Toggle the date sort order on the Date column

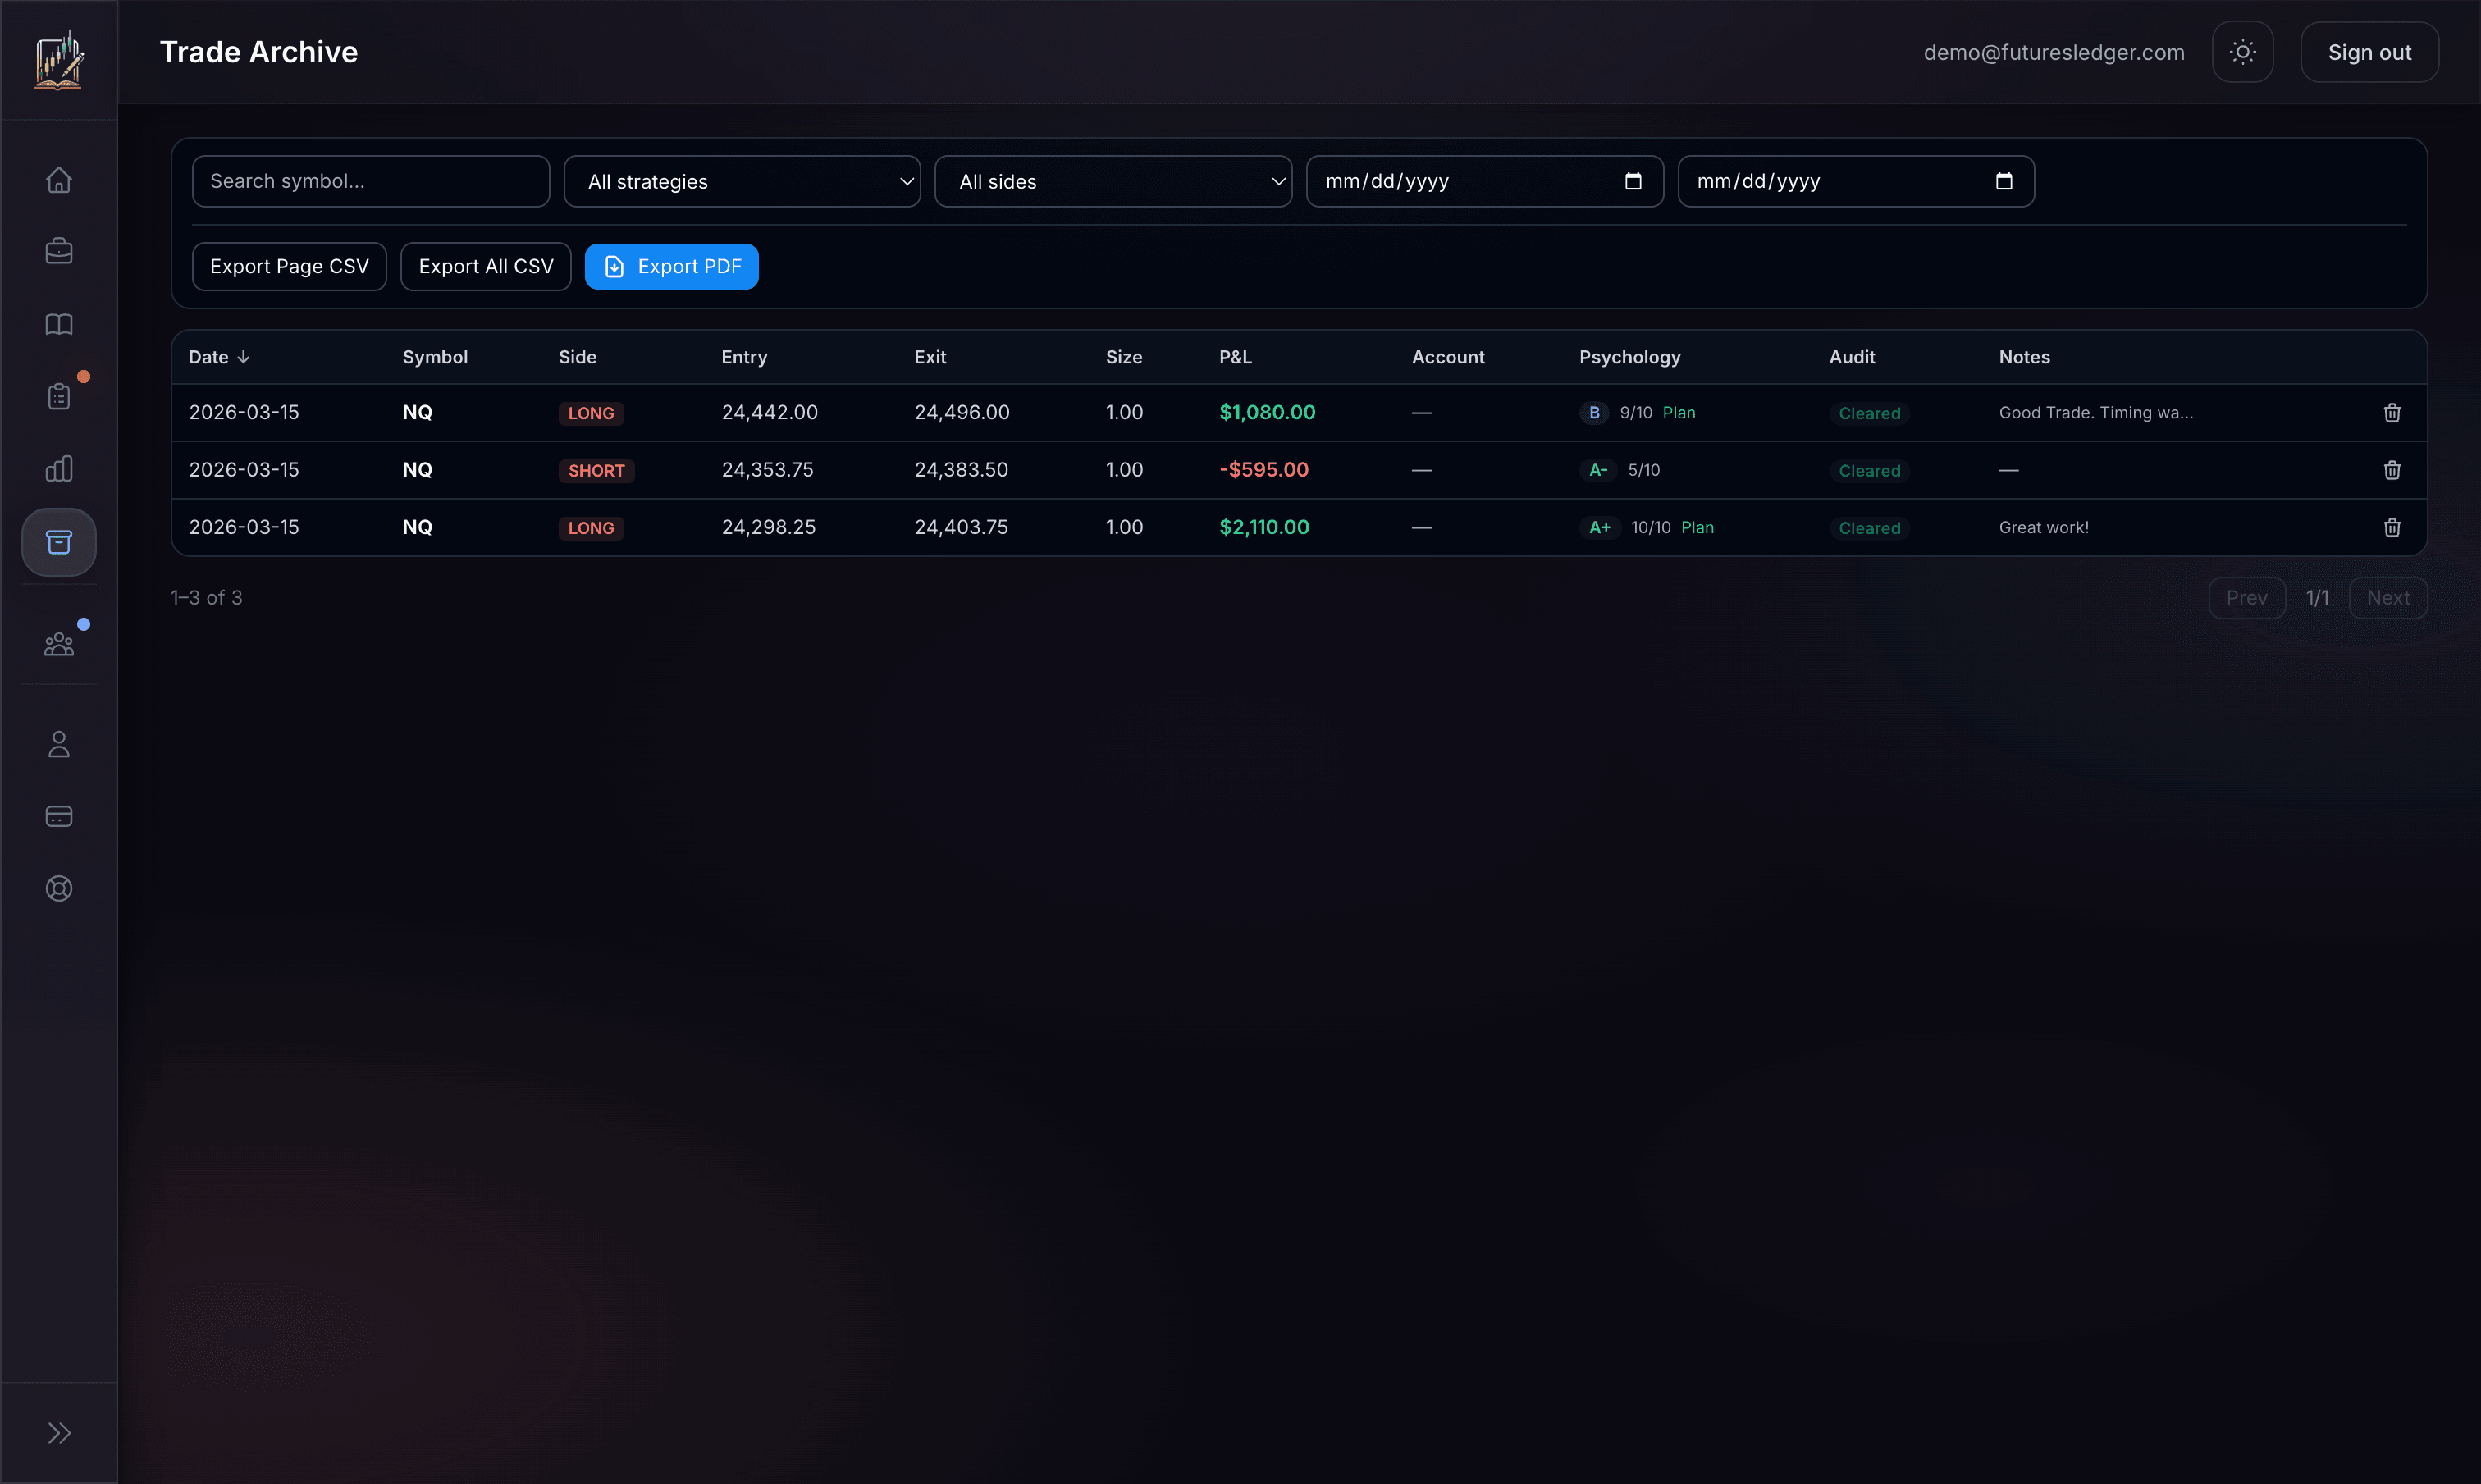tap(218, 356)
